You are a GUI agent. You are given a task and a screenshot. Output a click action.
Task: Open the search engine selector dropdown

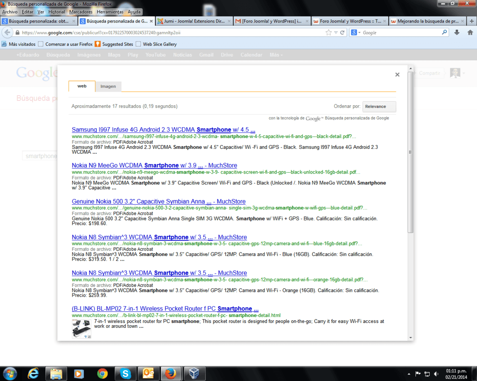tap(355, 32)
